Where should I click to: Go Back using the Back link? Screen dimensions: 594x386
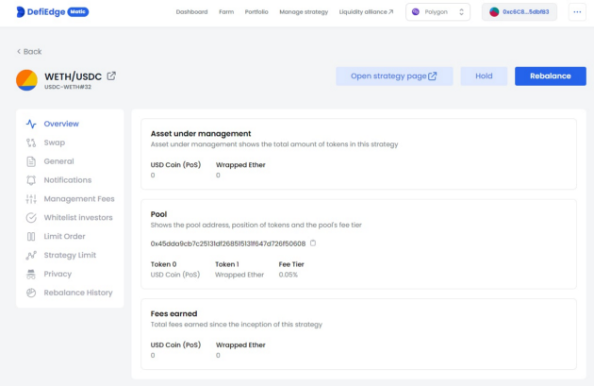[29, 51]
